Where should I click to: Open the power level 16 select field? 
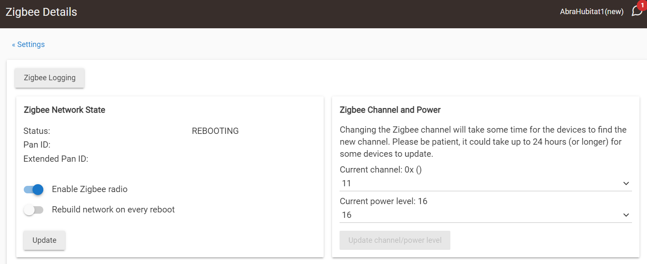tap(486, 215)
